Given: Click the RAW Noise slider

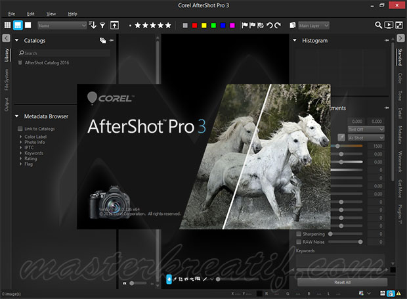Looking at the screenshot, I should 345,242.
